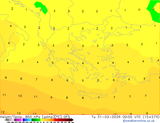Click the Crete island outline on the map
The height and width of the screenshot is (123, 160).
click(93, 94)
